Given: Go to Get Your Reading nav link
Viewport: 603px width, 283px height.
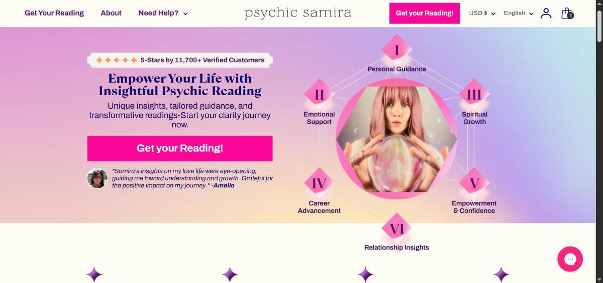Looking at the screenshot, I should pos(54,13).
